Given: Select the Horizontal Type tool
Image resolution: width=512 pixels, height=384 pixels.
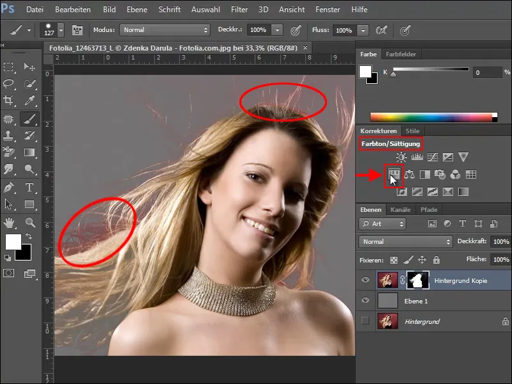Looking at the screenshot, I should [x=29, y=188].
